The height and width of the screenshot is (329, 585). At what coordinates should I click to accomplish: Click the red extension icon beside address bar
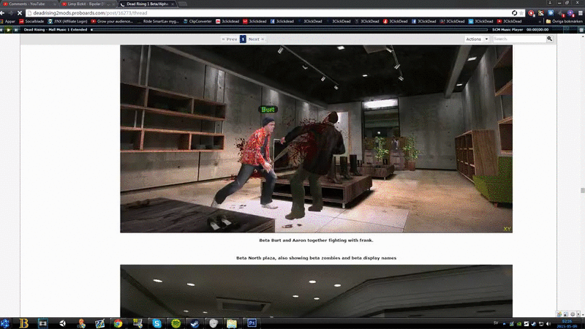tap(532, 13)
